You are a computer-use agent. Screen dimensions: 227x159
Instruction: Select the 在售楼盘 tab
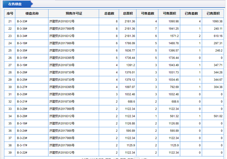point(15,4)
